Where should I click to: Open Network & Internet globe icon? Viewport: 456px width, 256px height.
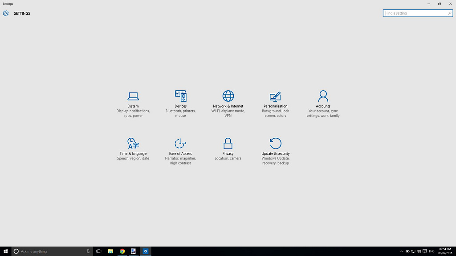[x=228, y=96]
